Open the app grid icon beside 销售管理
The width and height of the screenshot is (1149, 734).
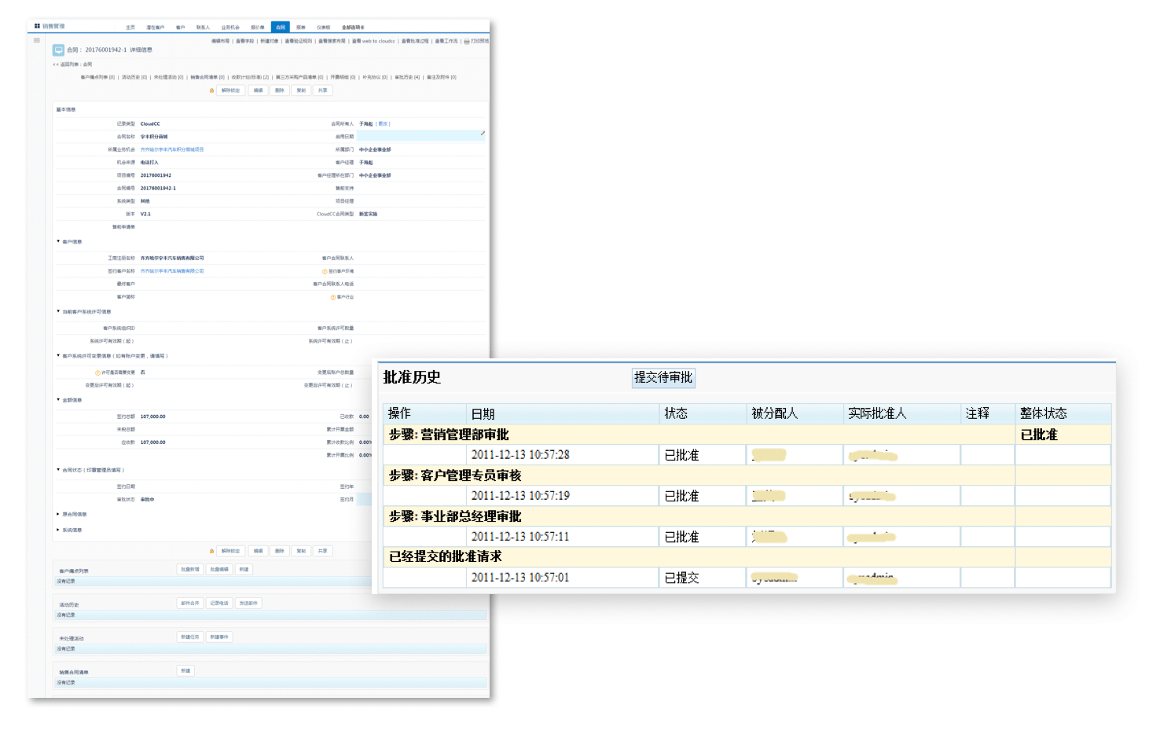coord(37,26)
